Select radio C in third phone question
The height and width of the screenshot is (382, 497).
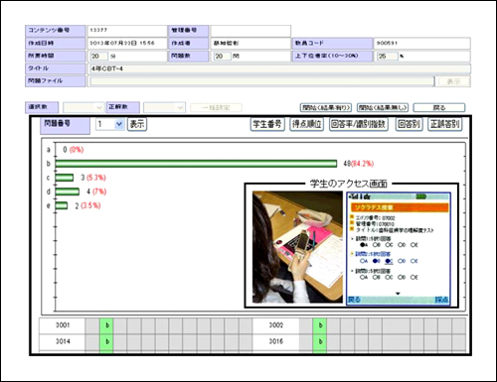389,277
